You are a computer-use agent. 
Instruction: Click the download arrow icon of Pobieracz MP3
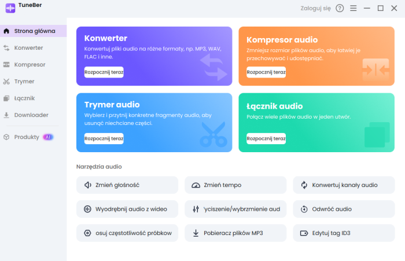pos(196,233)
